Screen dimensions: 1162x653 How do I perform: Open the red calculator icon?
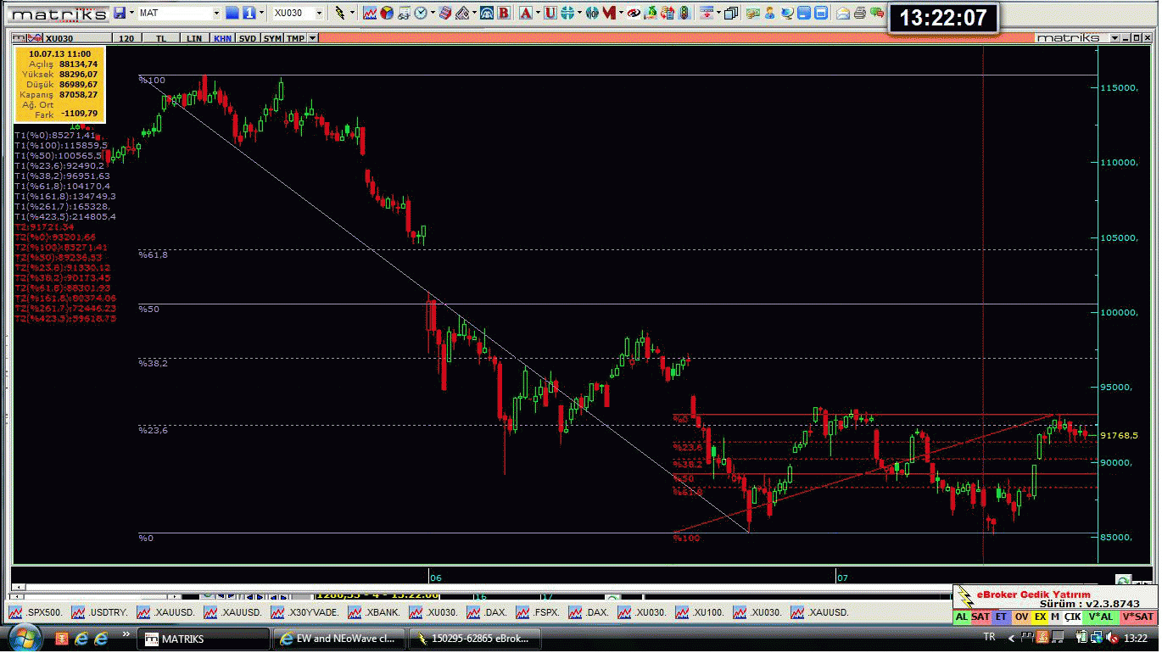pyautogui.click(x=445, y=13)
